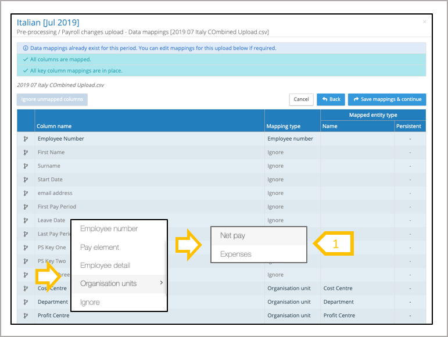The width and height of the screenshot is (448, 337).
Task: Click the mapping icon beside First Name
Action: click(26, 152)
